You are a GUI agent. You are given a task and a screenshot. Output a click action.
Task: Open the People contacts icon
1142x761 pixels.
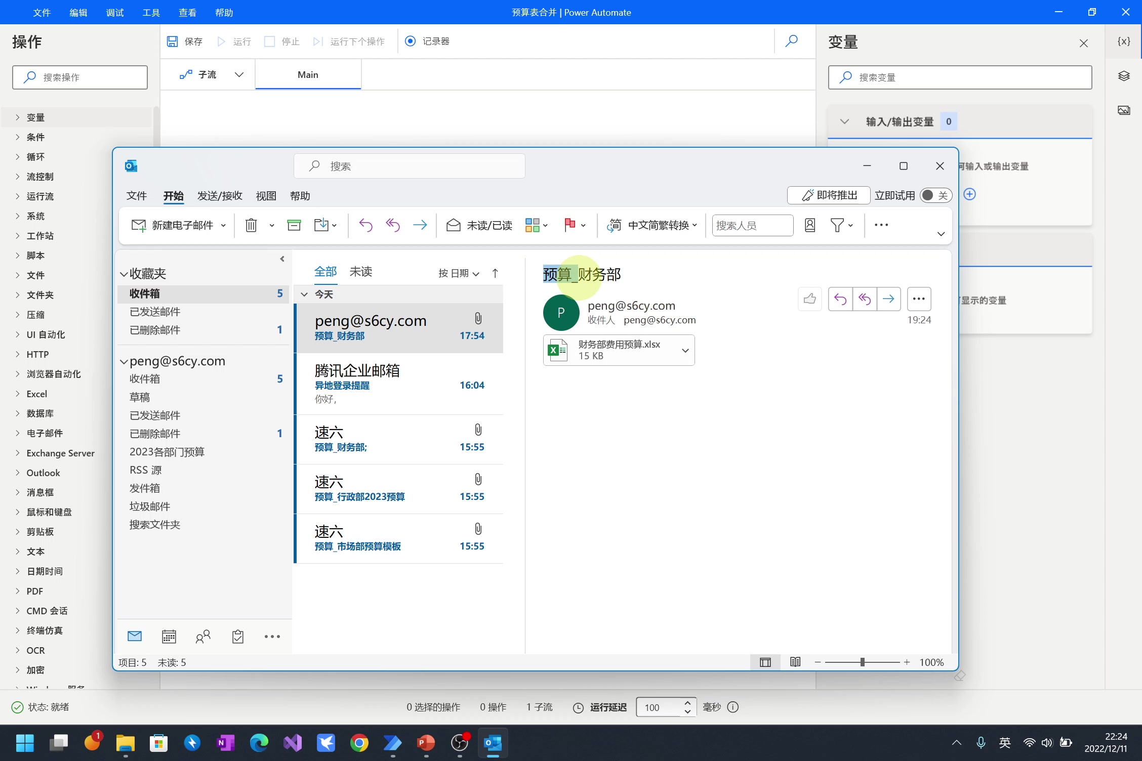click(203, 637)
